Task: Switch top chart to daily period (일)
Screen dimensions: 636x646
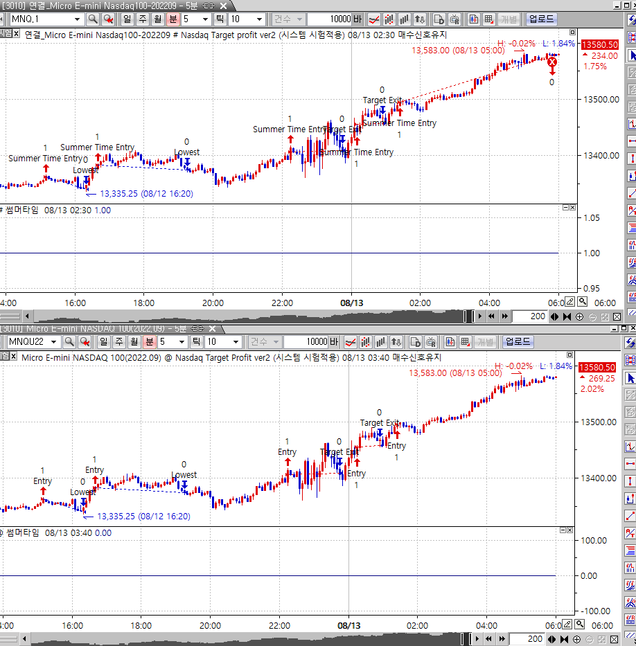Action: pyautogui.click(x=127, y=19)
